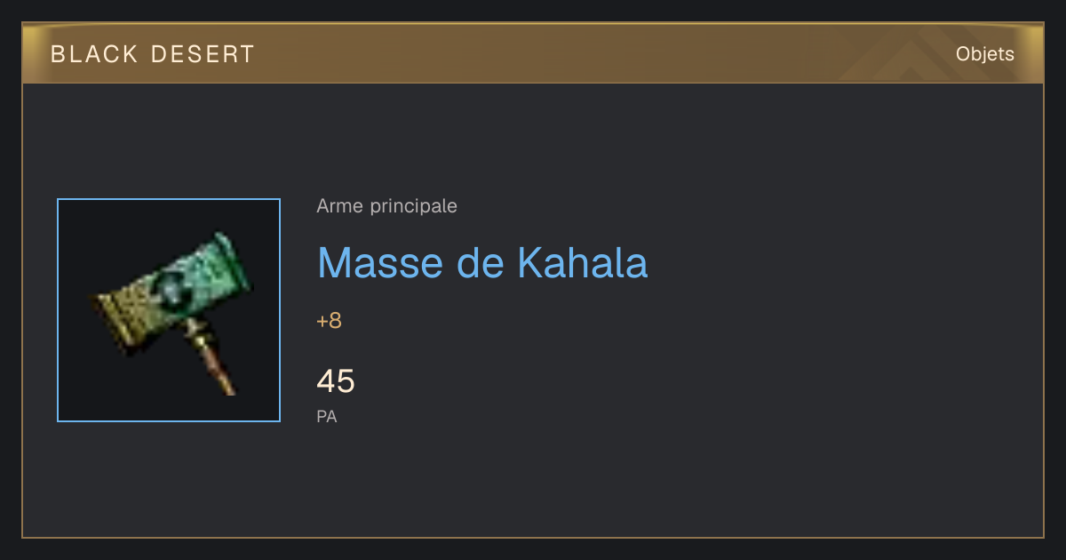This screenshot has height=560, width=1066.
Task: Click the +8 enhancement level text
Action: [x=329, y=321]
